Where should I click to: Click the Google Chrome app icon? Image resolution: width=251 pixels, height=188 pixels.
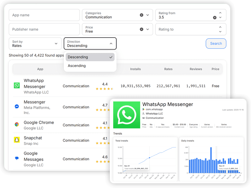(17, 124)
